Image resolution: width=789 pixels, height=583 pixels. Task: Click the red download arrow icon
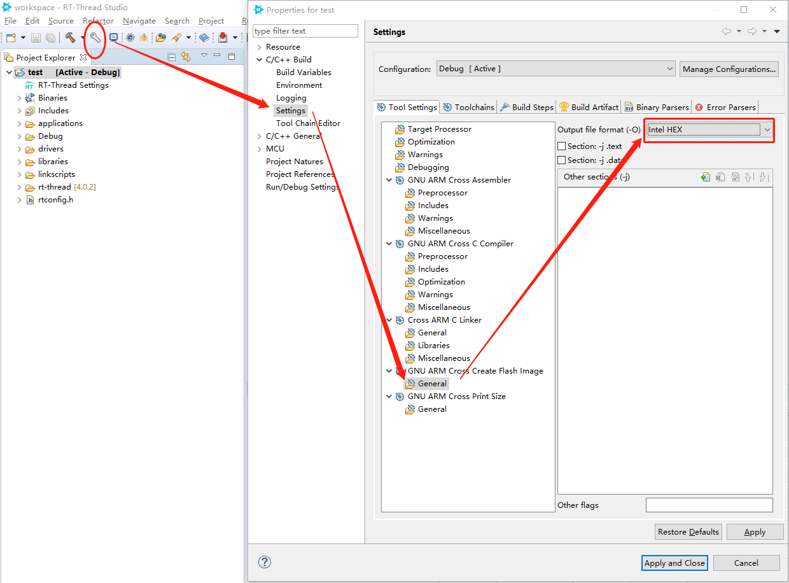tap(223, 38)
